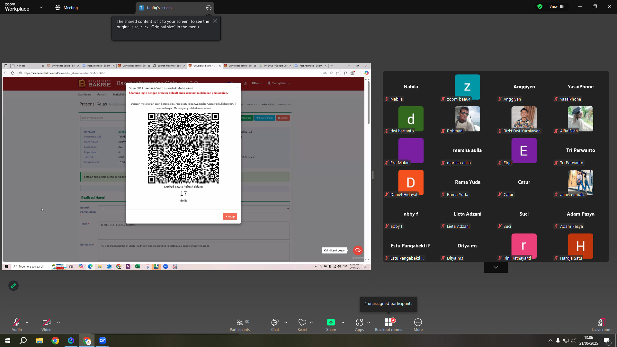The width and height of the screenshot is (617, 347).
Task: Select the My Drive - Google Drive tab
Action: (275, 66)
